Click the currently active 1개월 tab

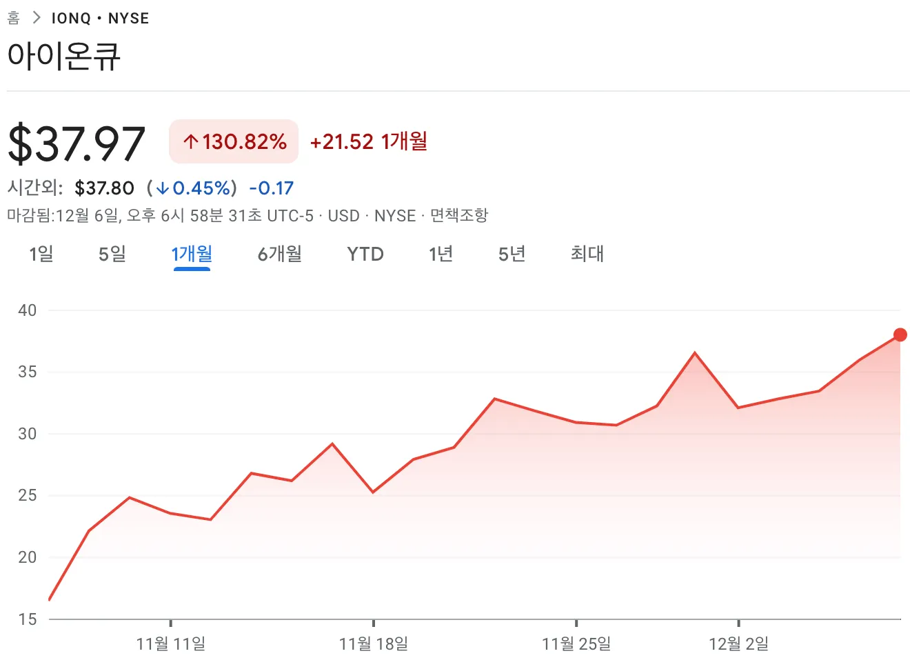[192, 254]
